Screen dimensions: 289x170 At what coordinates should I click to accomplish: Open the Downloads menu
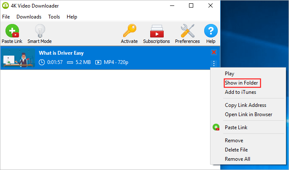pos(29,17)
